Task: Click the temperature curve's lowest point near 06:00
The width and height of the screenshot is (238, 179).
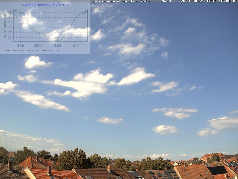Action: click(x=58, y=40)
